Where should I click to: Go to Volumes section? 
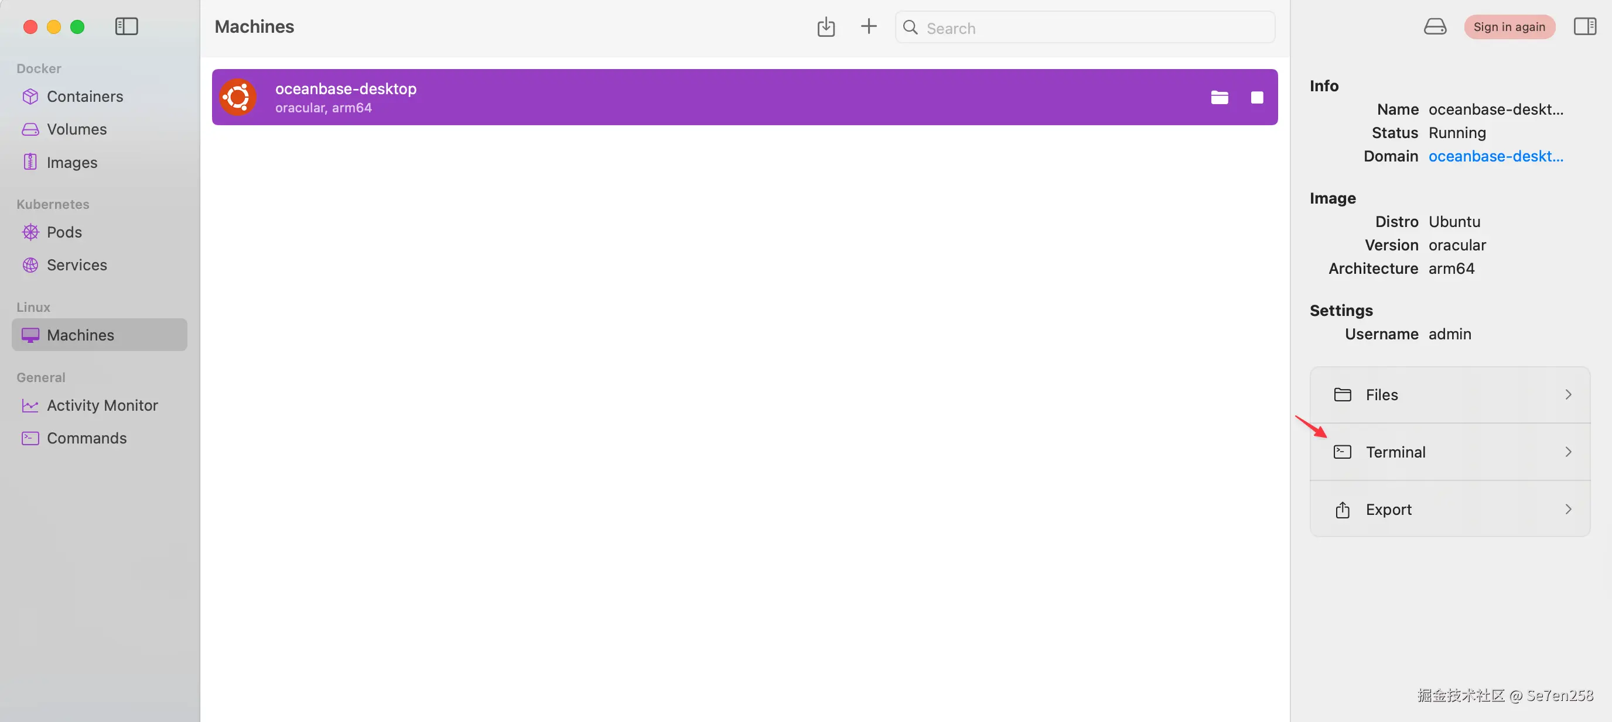(x=76, y=129)
